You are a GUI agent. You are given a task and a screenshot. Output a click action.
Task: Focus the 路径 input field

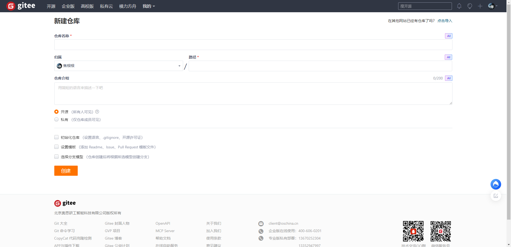click(320, 66)
